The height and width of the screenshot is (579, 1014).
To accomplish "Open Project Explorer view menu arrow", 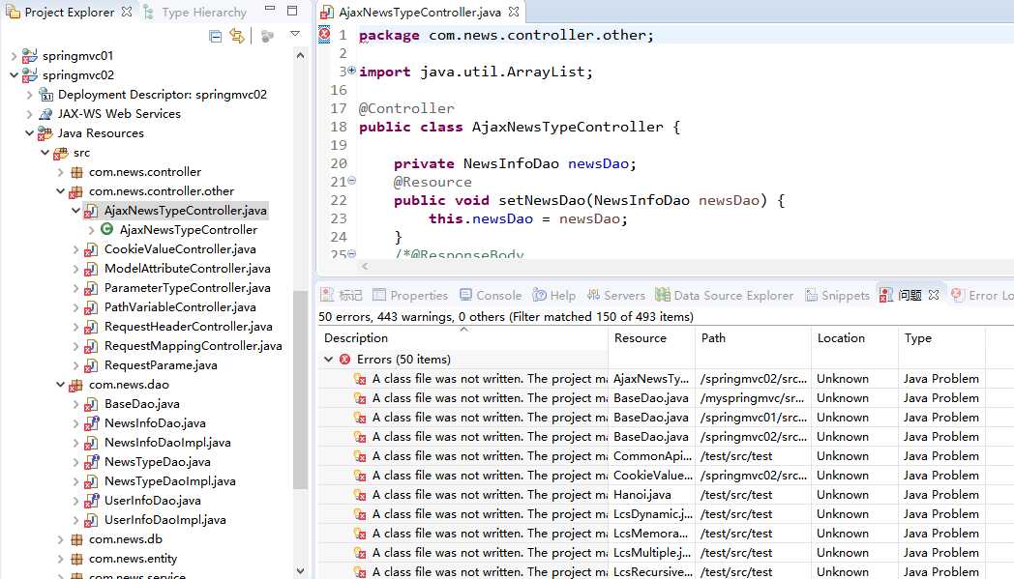I will pyautogui.click(x=295, y=34).
